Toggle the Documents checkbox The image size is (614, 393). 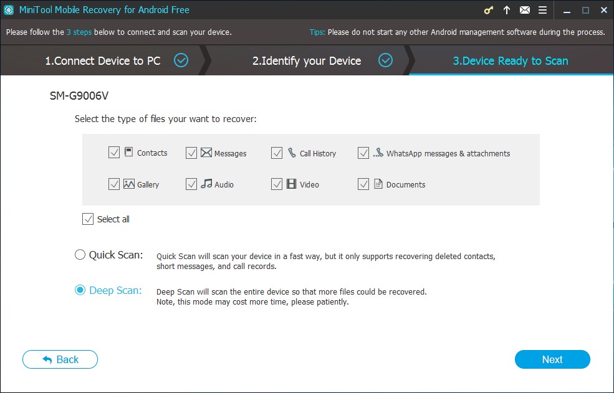pyautogui.click(x=363, y=184)
